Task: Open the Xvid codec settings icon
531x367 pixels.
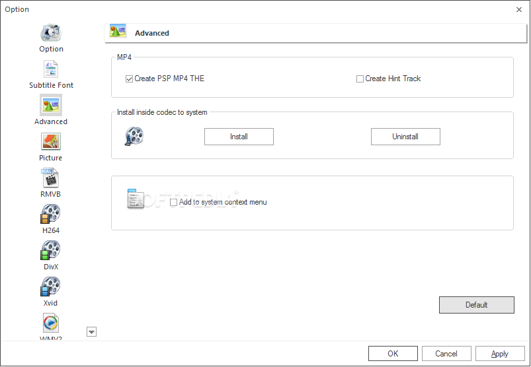Action: [x=50, y=286]
